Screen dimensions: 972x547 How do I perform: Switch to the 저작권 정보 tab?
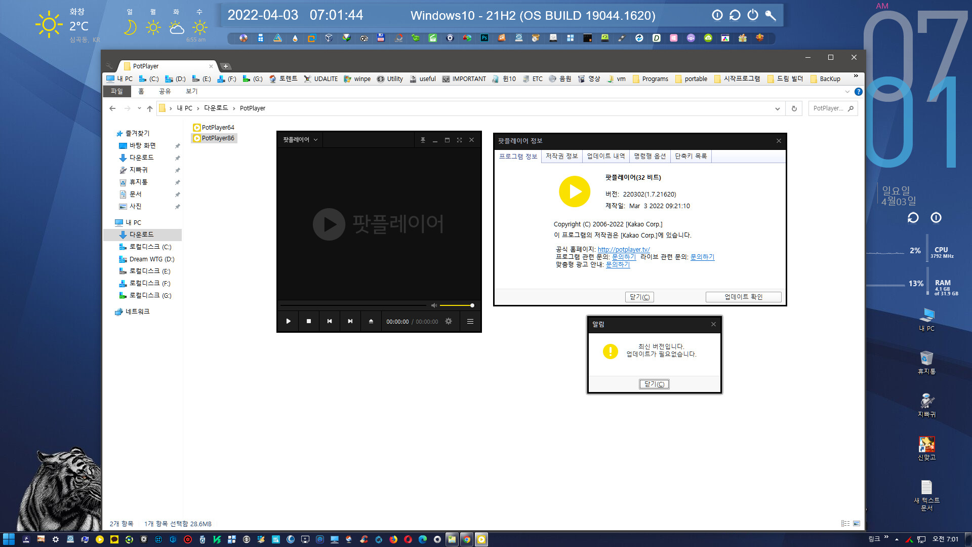click(x=561, y=156)
